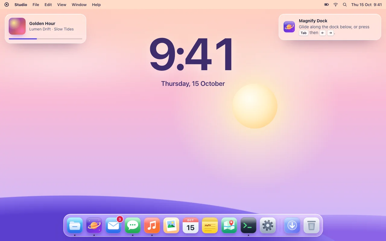This screenshot has height=241, width=386.
Task: Open the Wi-Fi status menu
Action: (336, 5)
